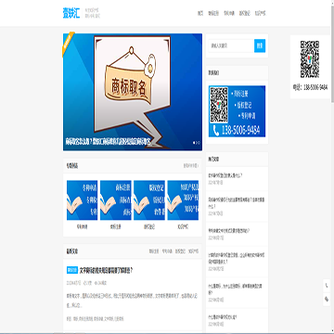Click the tags line under the article excerpt
This screenshot has height=334, width=334.
[96, 318]
